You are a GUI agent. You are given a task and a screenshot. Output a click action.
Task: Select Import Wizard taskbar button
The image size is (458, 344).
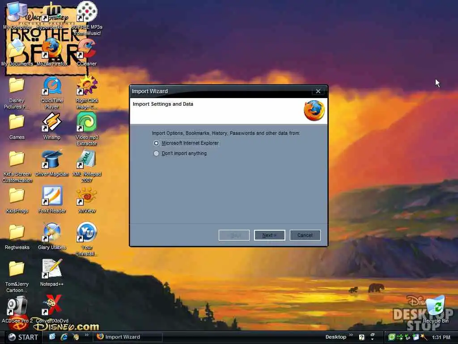click(127, 337)
